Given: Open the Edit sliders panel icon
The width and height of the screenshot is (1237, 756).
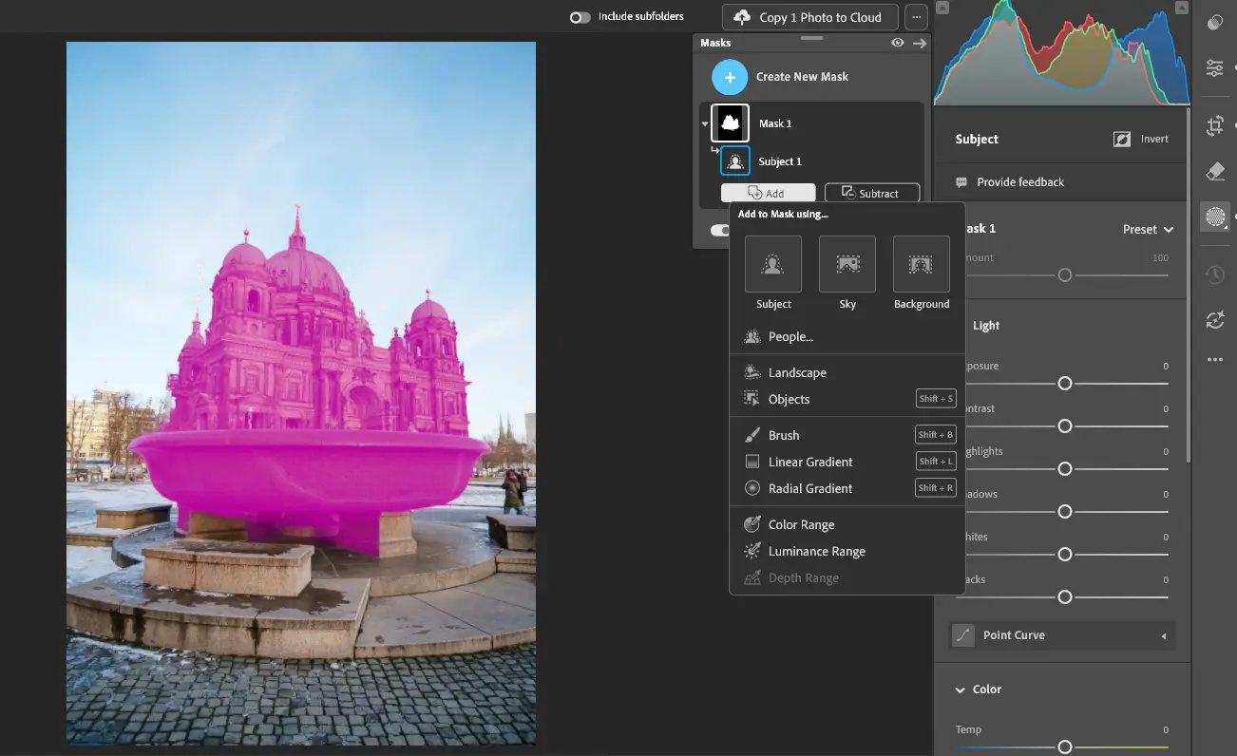Looking at the screenshot, I should (x=1215, y=67).
